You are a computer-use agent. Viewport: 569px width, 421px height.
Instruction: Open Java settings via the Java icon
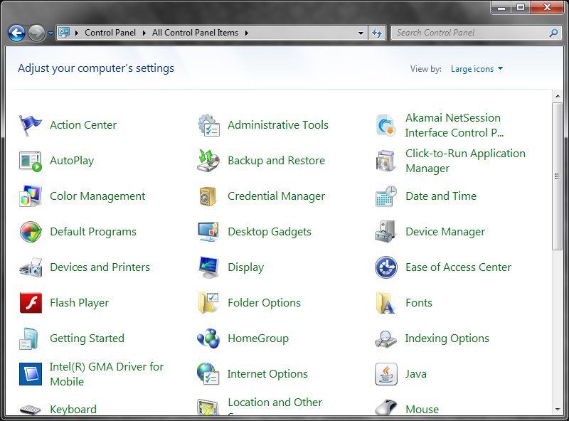point(385,373)
